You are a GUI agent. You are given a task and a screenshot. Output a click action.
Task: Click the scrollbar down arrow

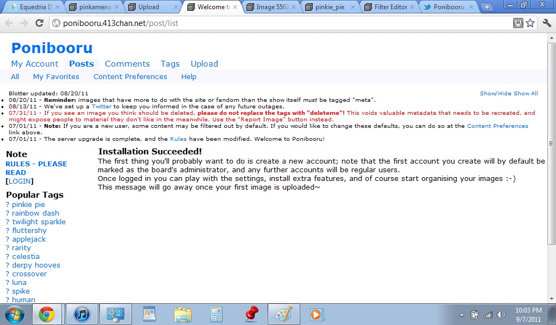pos(551,299)
